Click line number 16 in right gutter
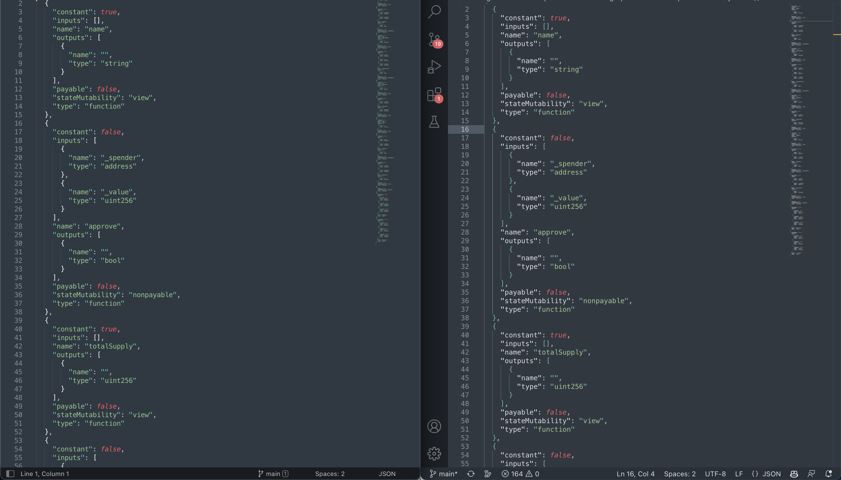 pos(465,129)
